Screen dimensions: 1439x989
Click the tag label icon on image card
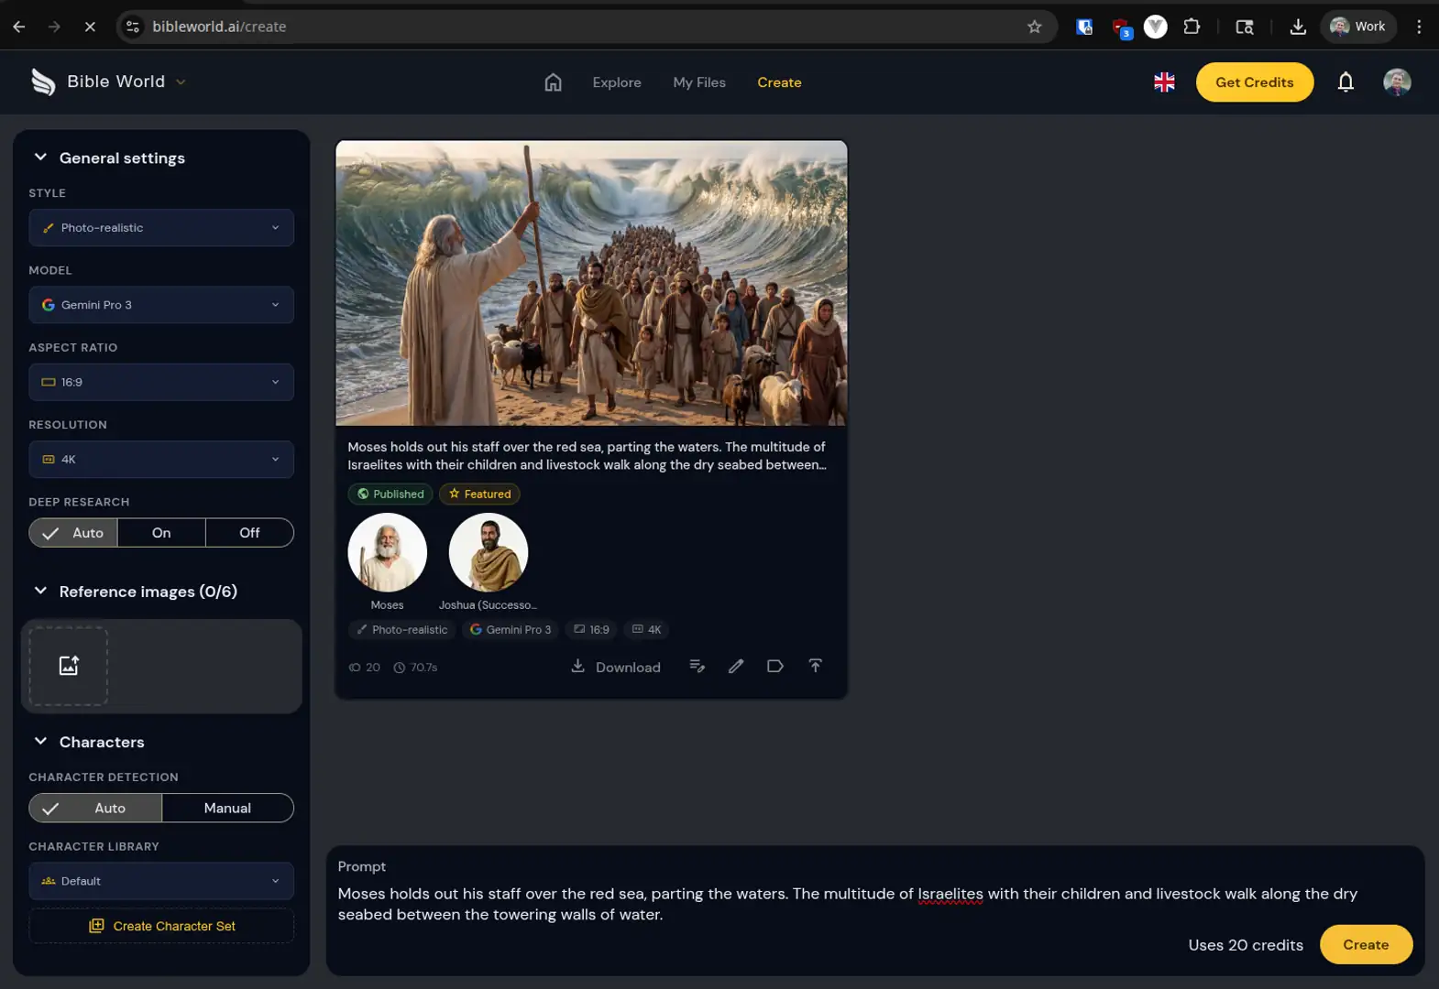click(774, 667)
